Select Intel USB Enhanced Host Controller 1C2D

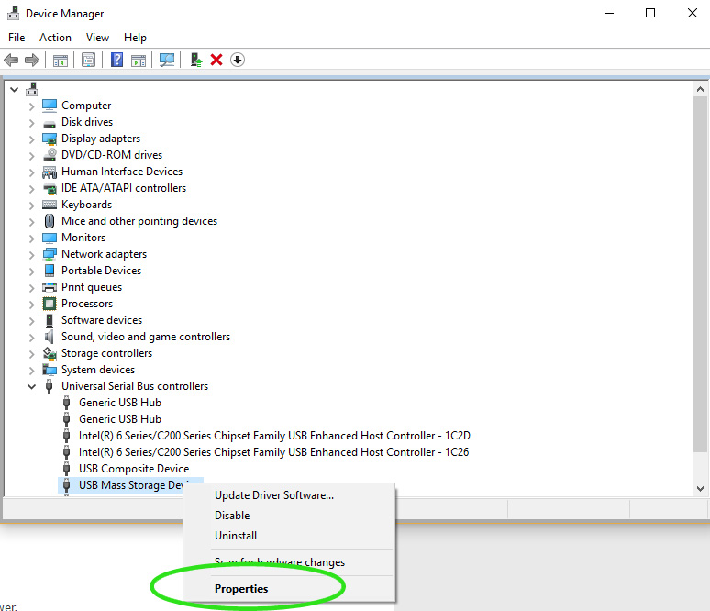[x=274, y=436]
